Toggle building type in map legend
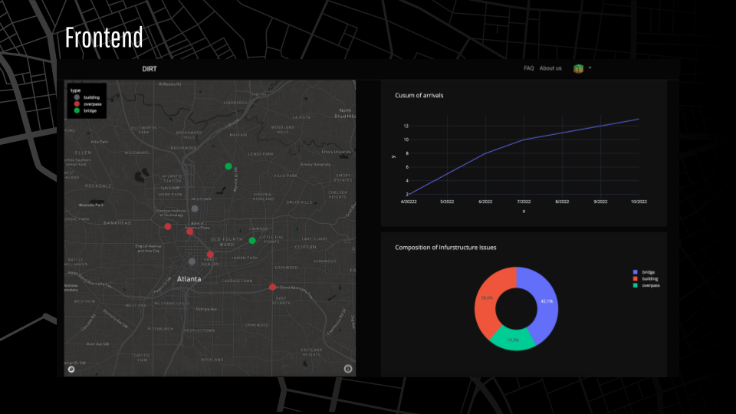 click(87, 97)
